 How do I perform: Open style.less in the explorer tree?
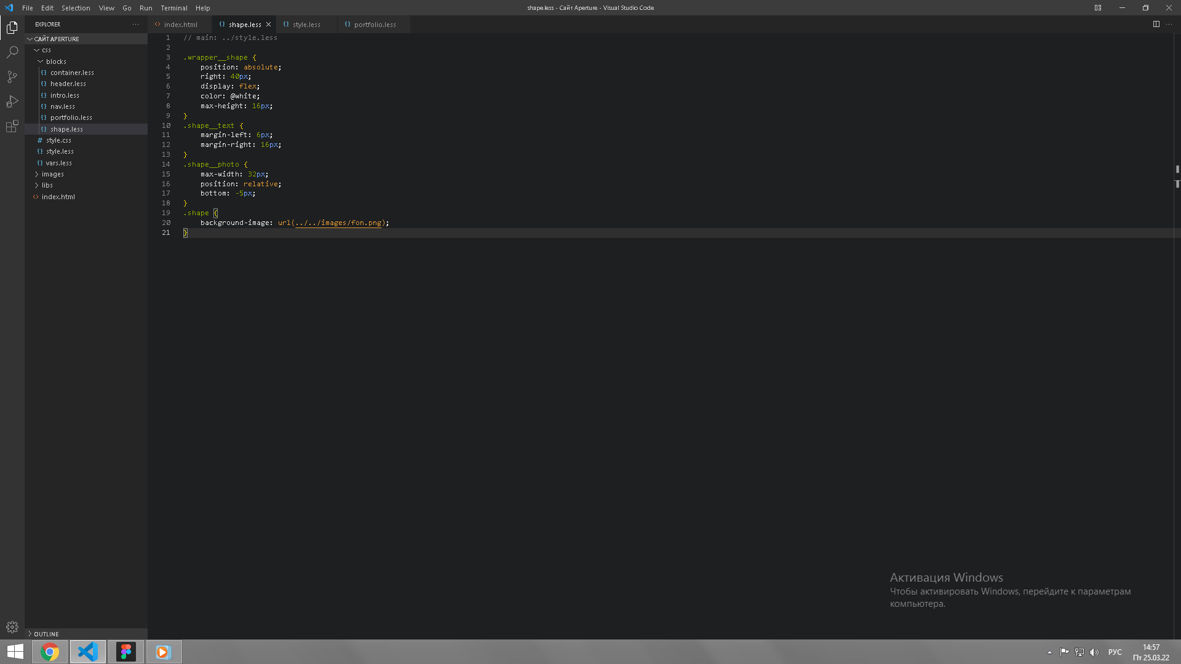pos(86,151)
